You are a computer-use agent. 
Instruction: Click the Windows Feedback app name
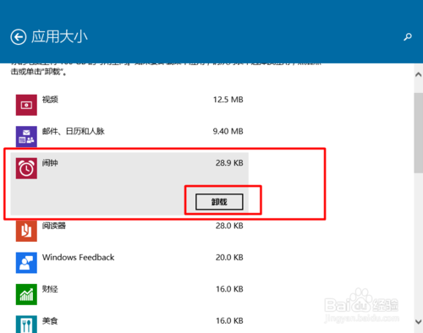(x=78, y=257)
